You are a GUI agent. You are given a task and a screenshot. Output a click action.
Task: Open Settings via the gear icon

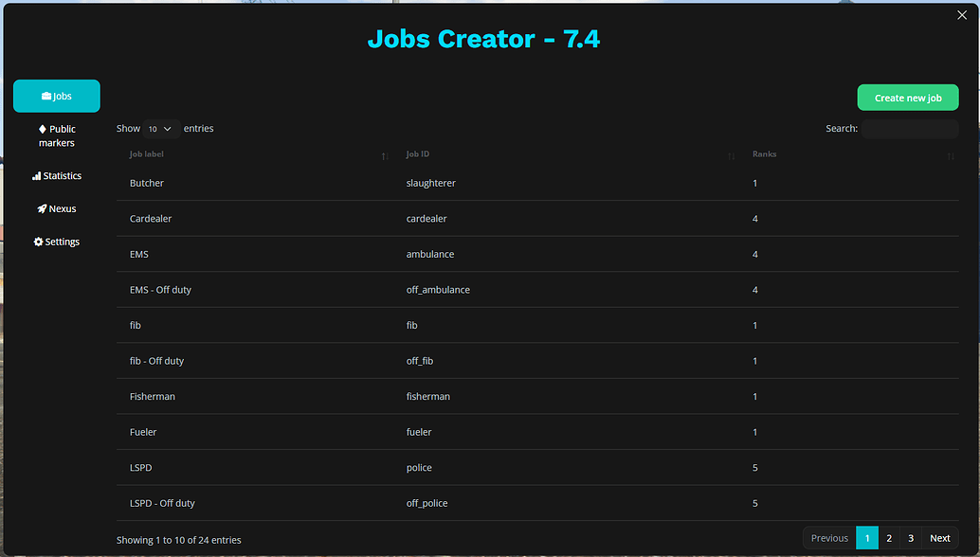click(39, 242)
